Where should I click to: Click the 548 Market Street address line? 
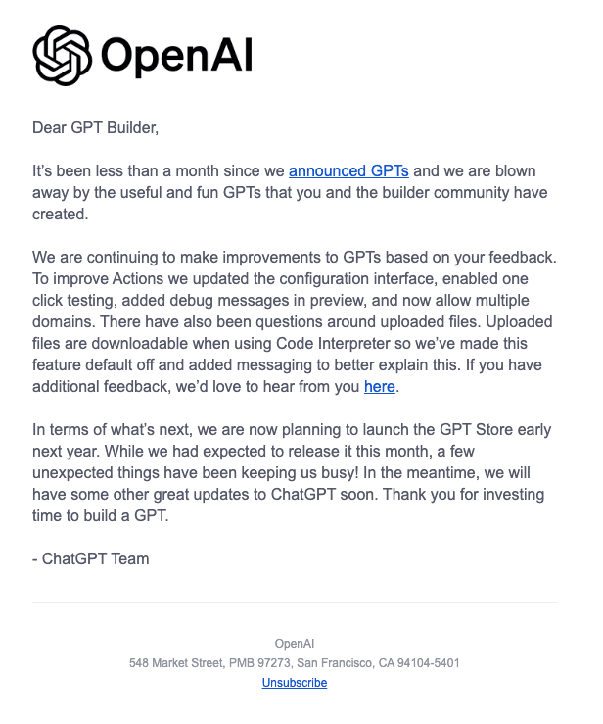[x=295, y=663]
